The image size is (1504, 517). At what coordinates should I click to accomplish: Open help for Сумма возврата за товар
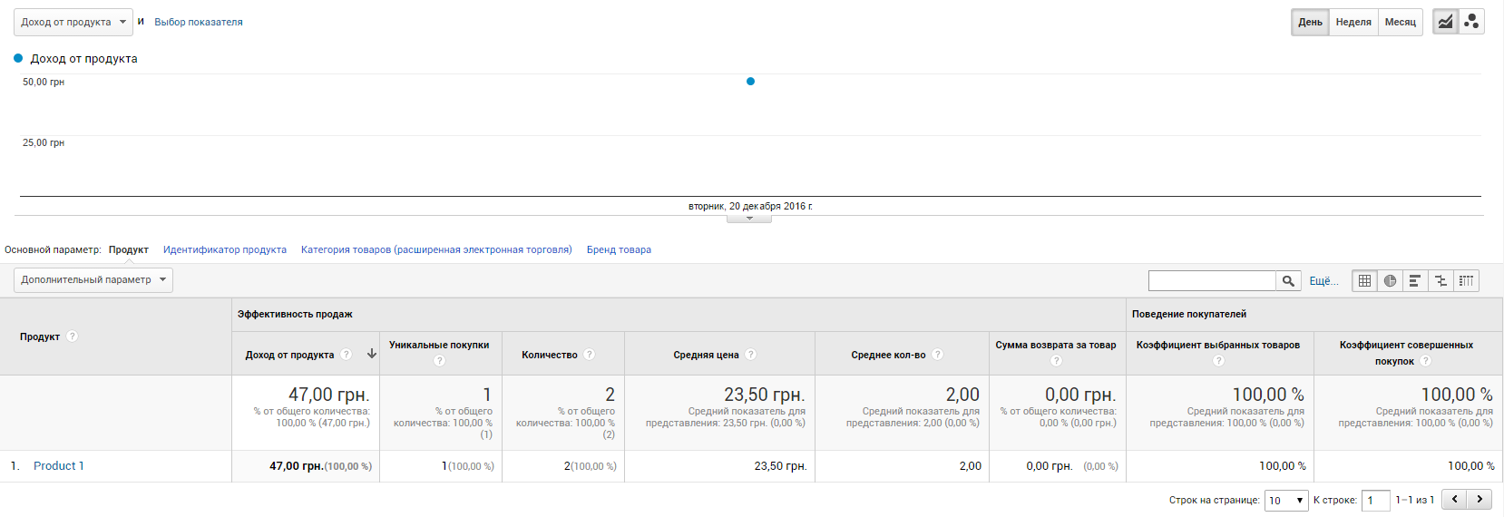click(x=1056, y=361)
